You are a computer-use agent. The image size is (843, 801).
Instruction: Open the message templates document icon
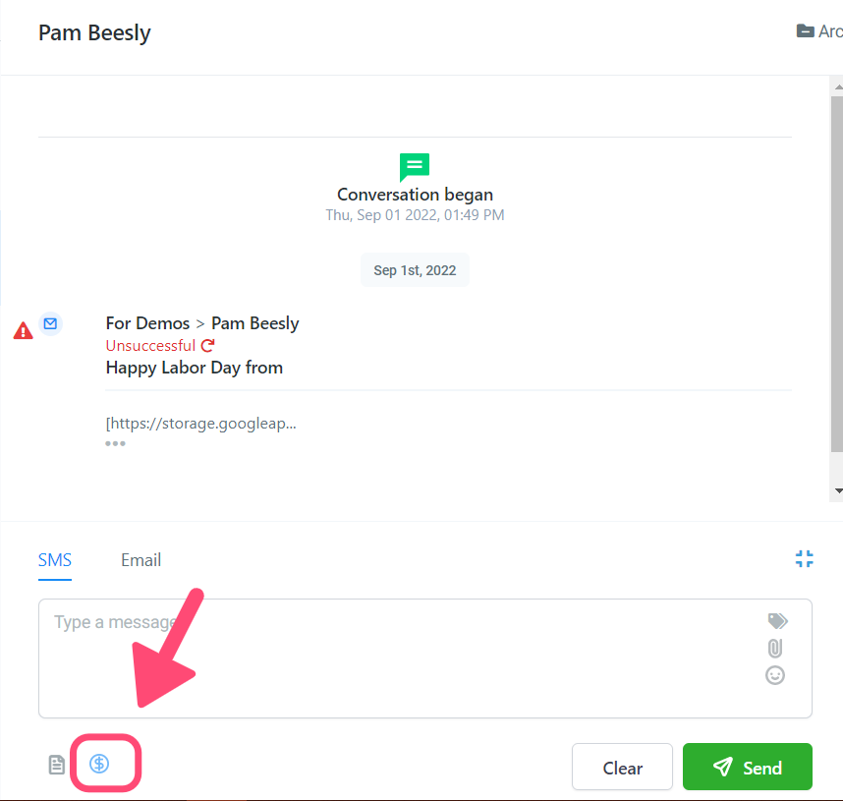56,765
